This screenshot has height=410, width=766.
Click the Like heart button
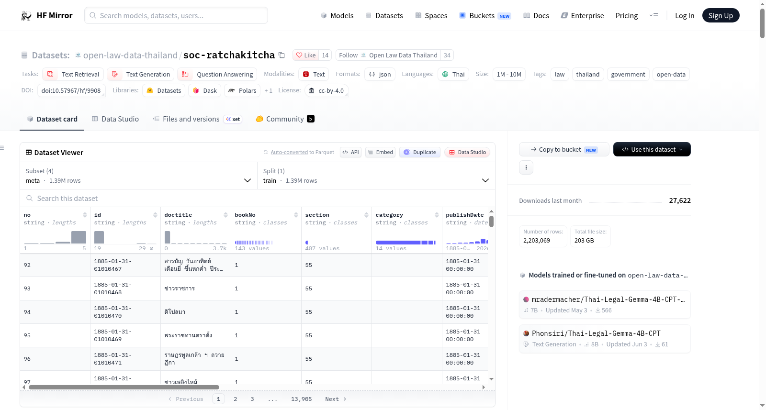click(306, 55)
